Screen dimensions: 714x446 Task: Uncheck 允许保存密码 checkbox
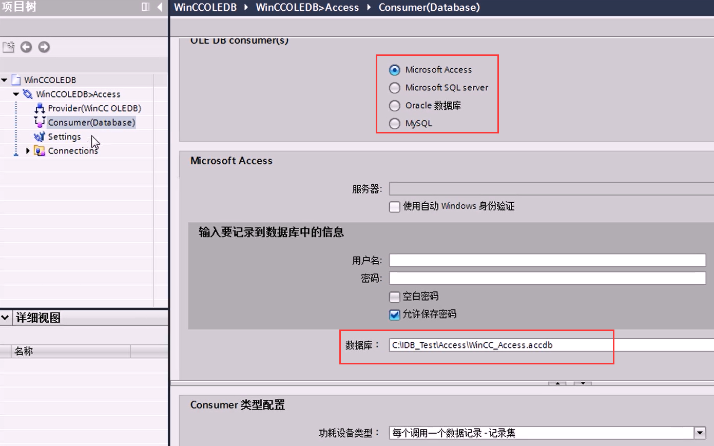pos(395,315)
